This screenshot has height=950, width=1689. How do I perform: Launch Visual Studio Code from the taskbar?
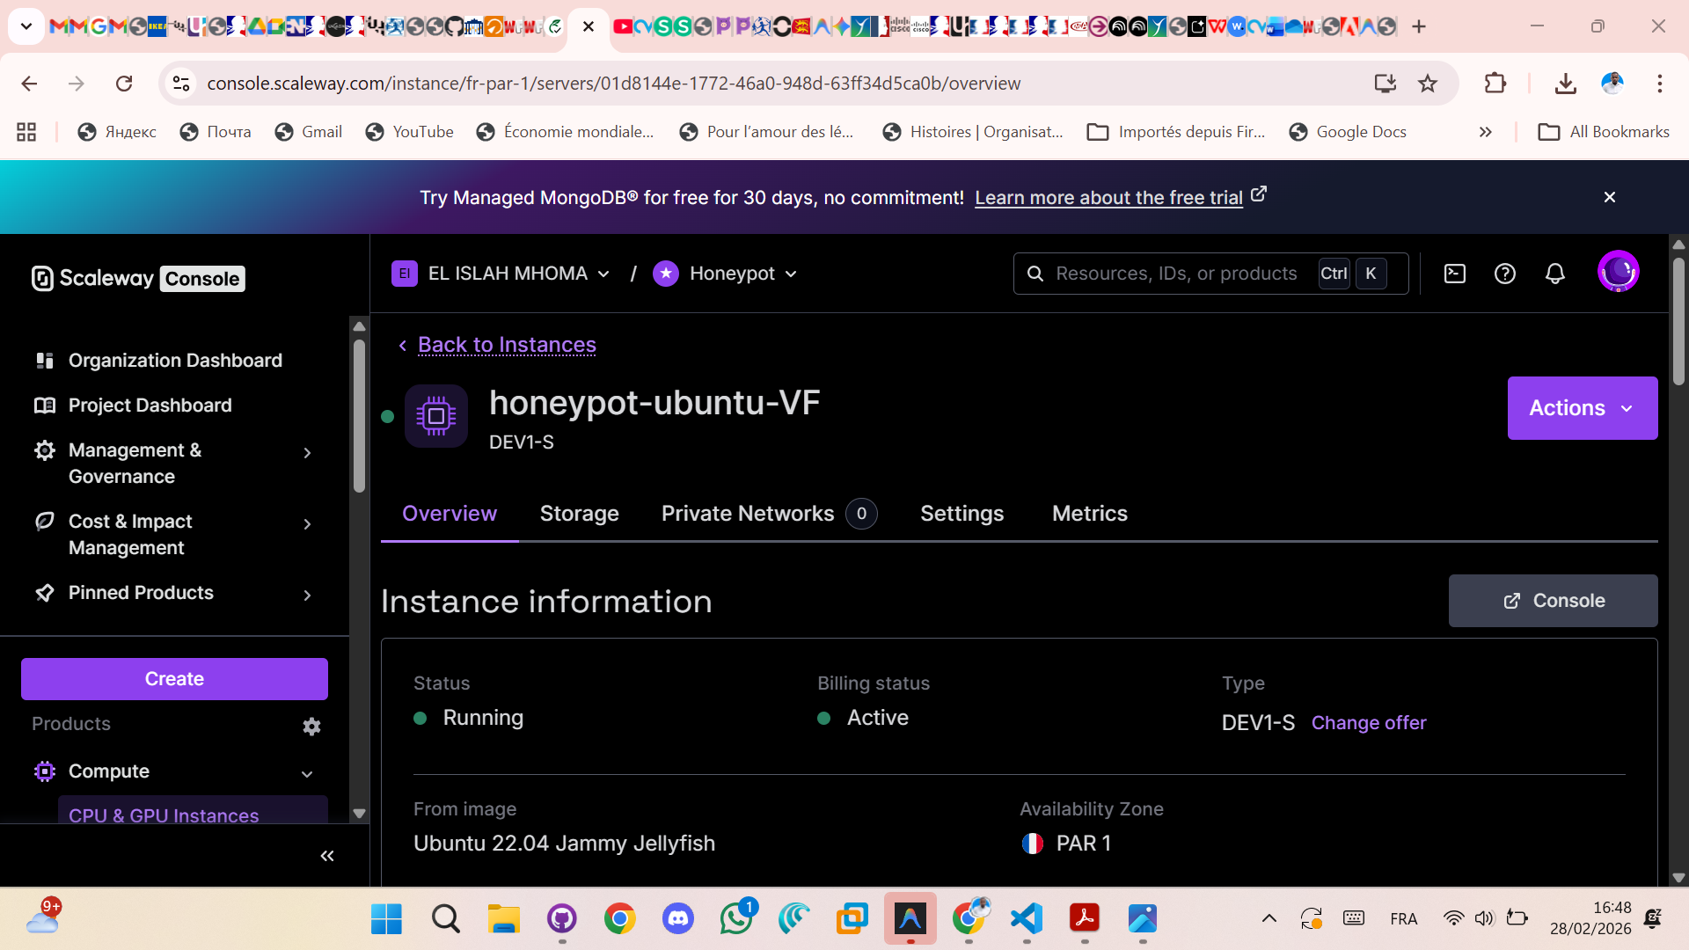click(1027, 918)
